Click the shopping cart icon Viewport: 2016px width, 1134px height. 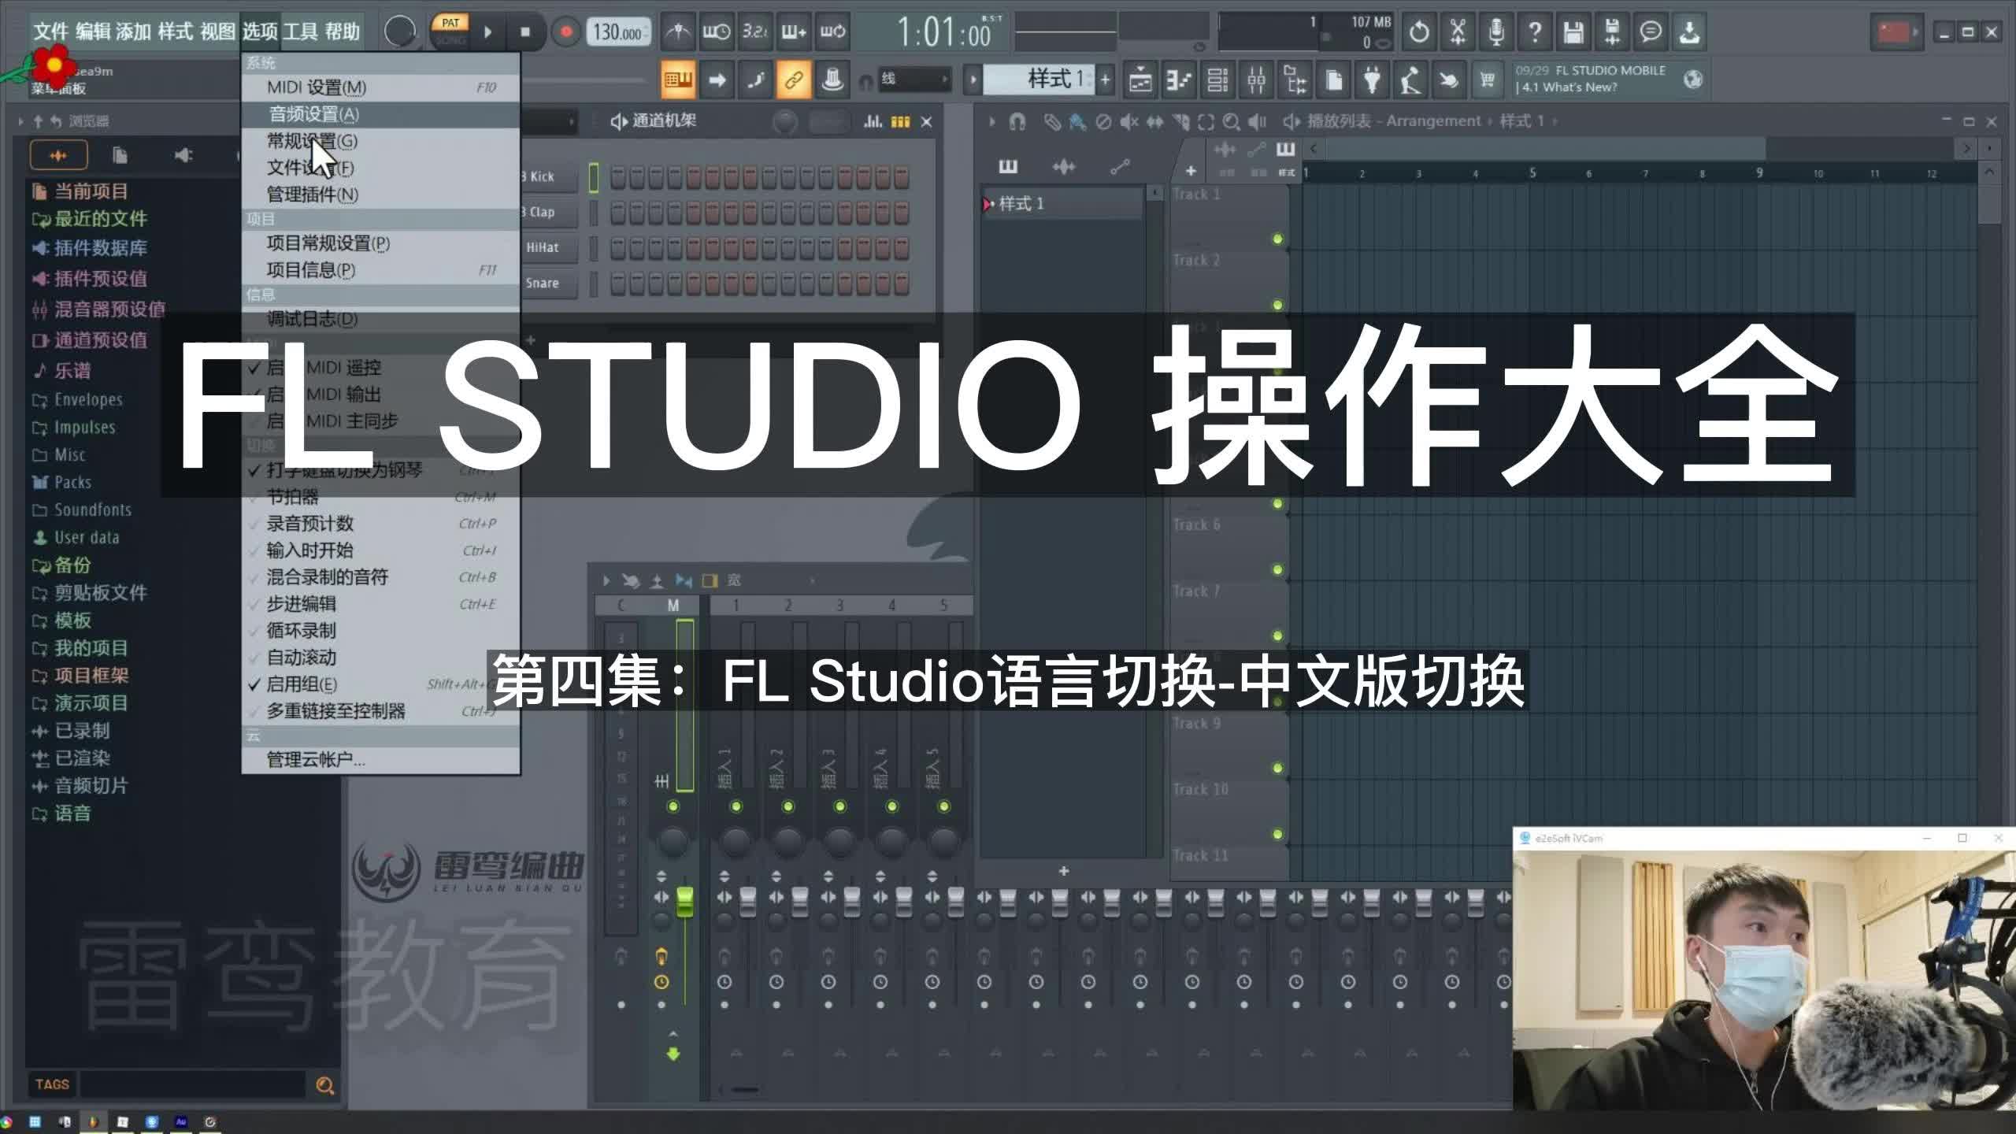click(1488, 80)
